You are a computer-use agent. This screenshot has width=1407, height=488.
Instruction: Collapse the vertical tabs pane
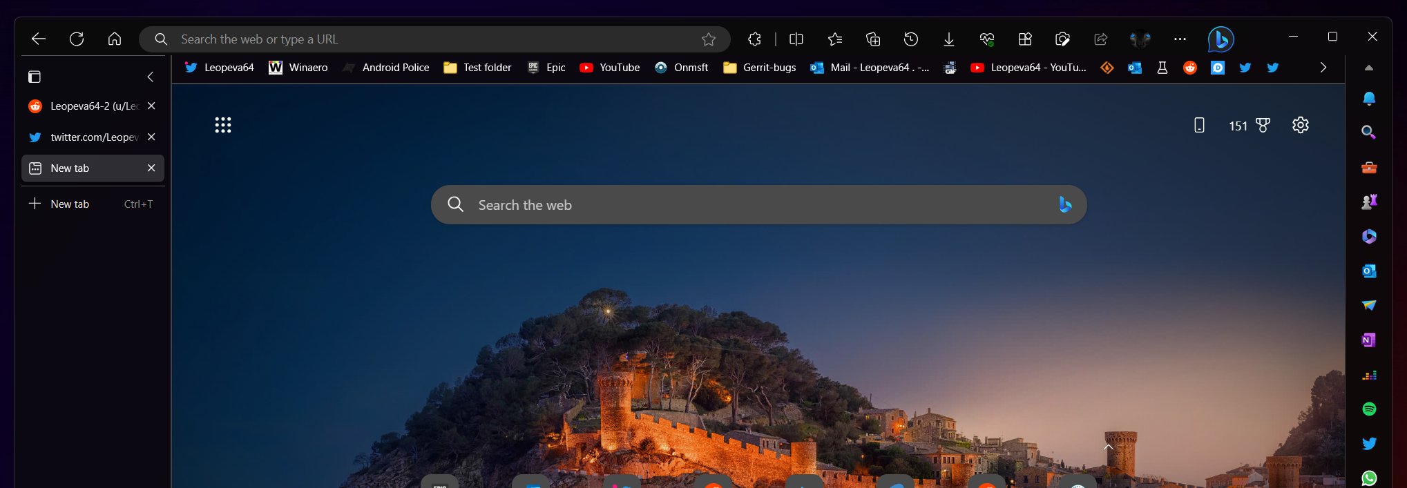coord(151,77)
